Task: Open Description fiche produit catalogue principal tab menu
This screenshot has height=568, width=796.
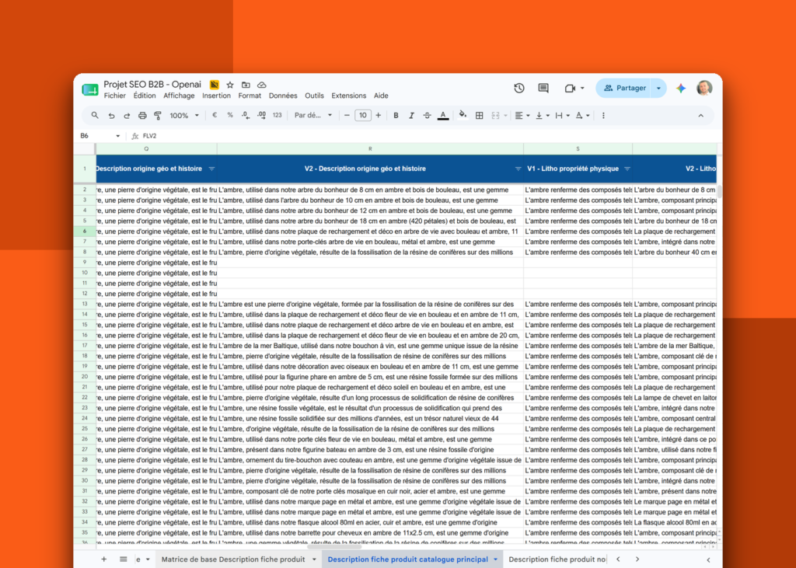Action: 495,559
